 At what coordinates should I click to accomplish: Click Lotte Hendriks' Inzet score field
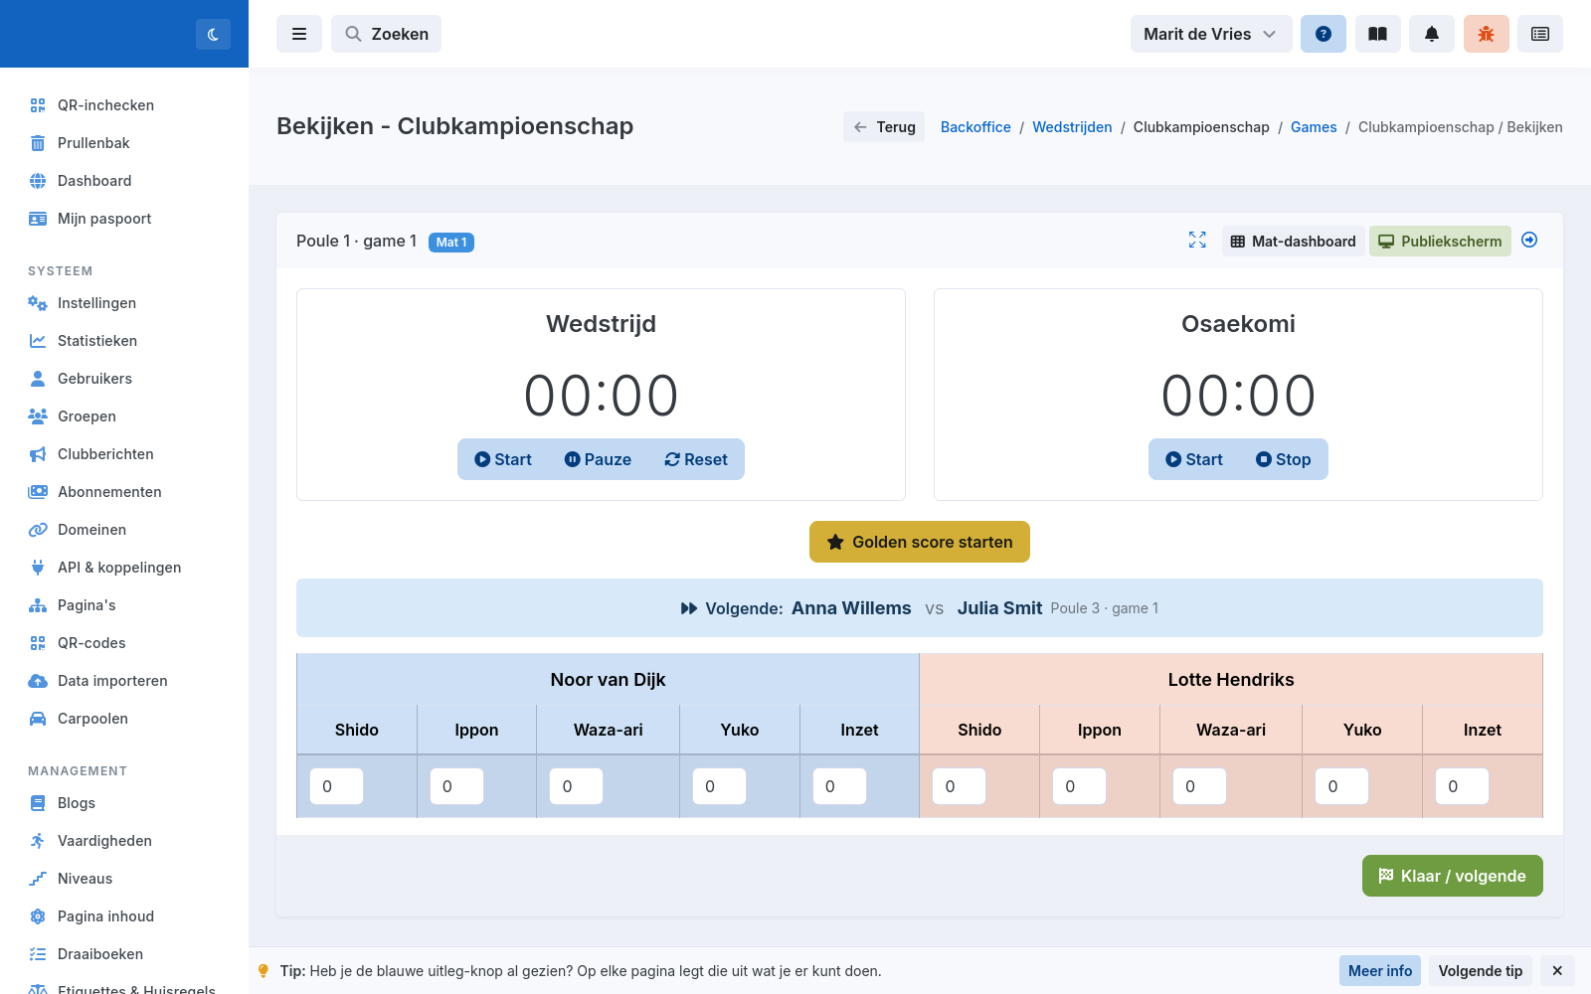click(1462, 786)
